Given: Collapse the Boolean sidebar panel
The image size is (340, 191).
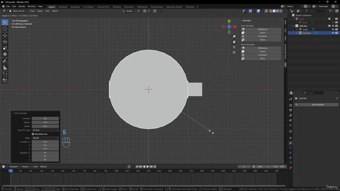Looking at the screenshot, I should (242, 21).
